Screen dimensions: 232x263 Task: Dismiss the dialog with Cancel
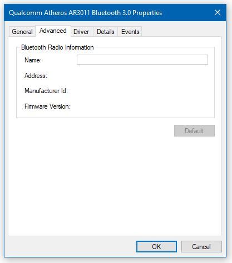coord(201,247)
